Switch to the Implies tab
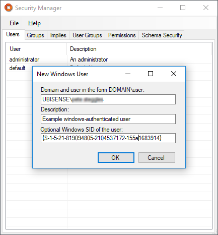 (58, 35)
